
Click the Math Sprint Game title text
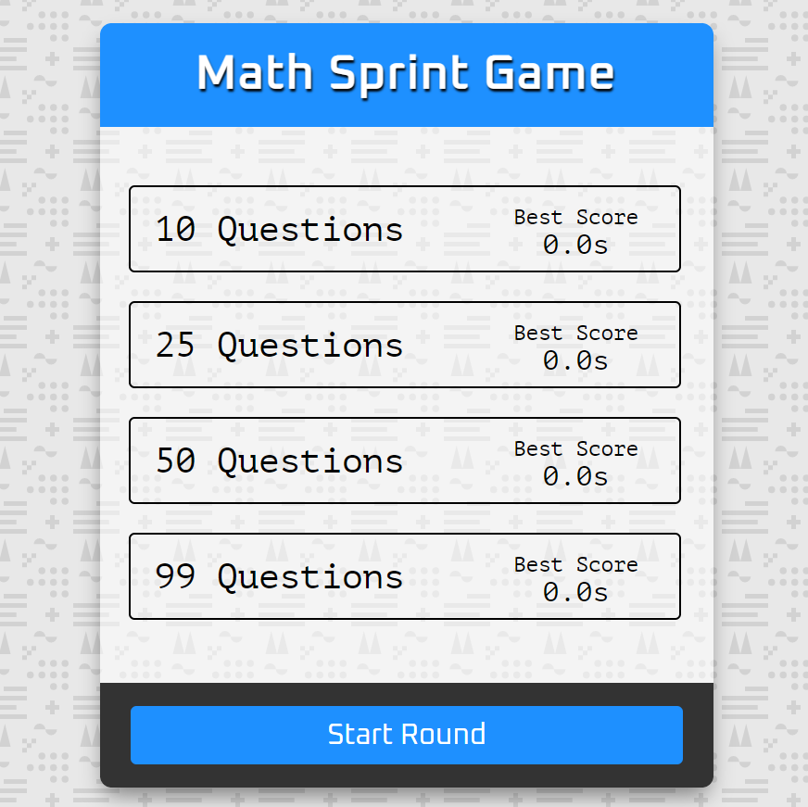(406, 73)
